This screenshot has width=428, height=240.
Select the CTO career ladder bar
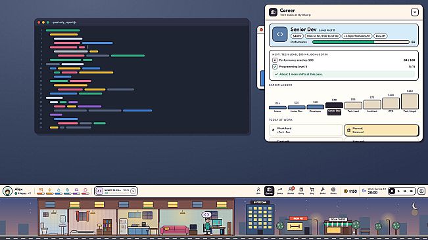391,104
